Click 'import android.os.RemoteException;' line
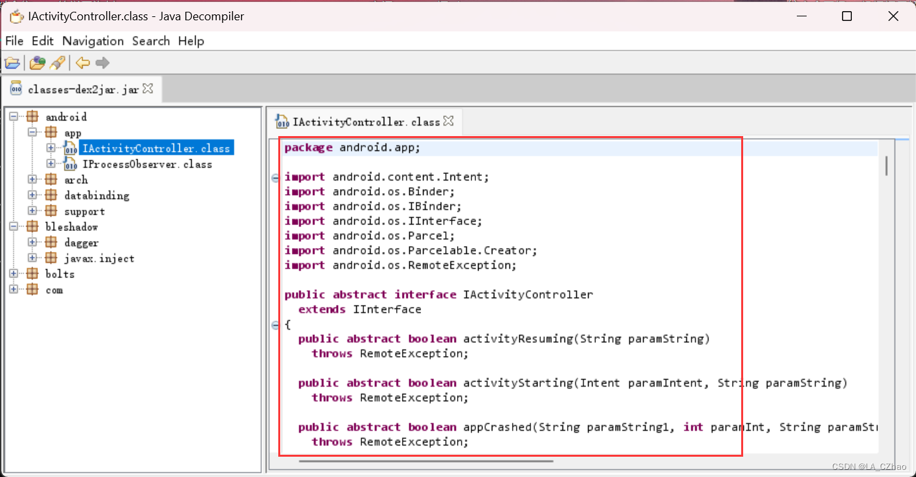Viewport: 916px width, 477px height. [x=401, y=266]
